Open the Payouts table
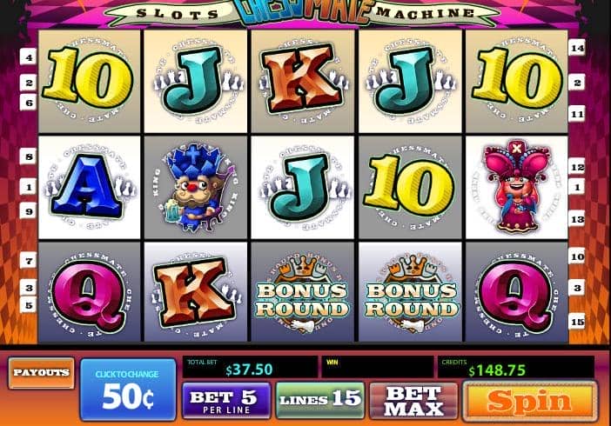 tap(41, 373)
